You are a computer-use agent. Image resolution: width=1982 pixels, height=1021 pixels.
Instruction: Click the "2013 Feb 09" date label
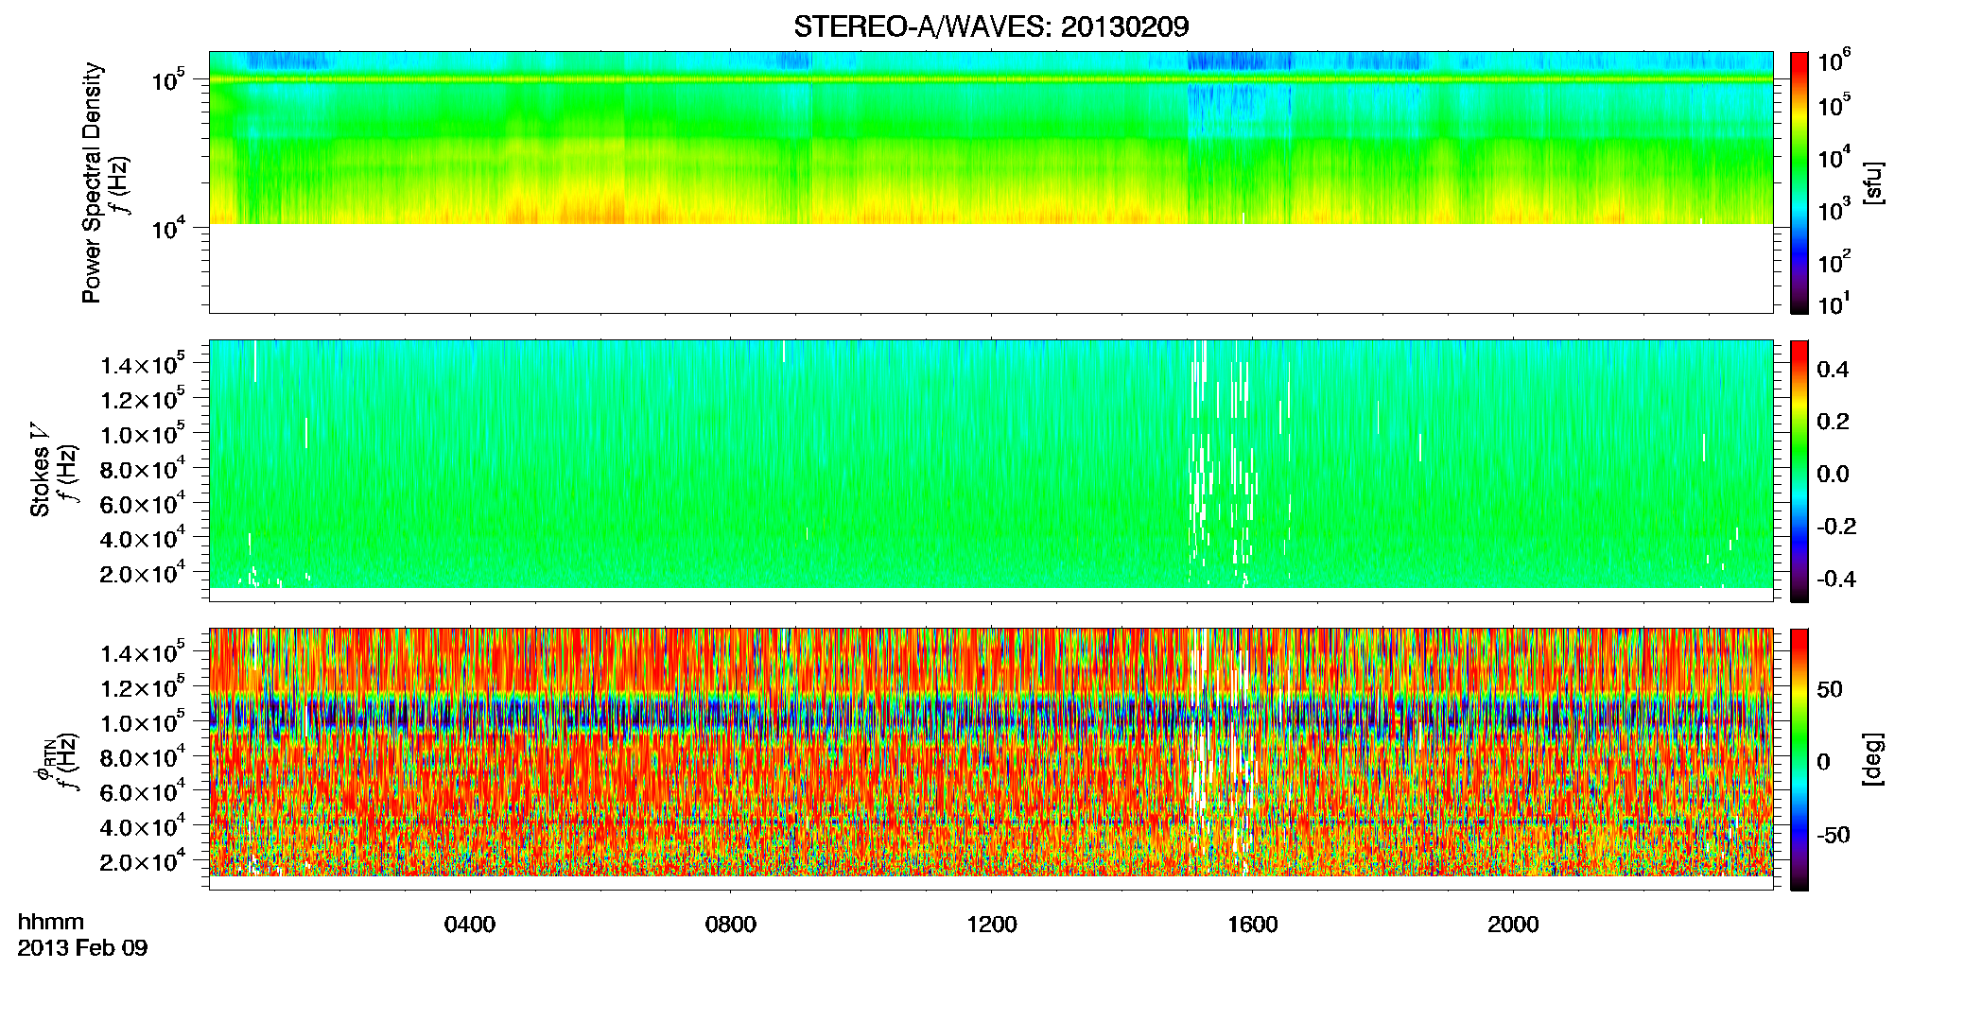click(x=82, y=948)
